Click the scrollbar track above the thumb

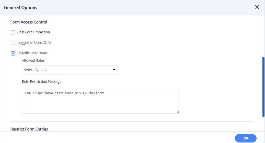click(x=263, y=36)
